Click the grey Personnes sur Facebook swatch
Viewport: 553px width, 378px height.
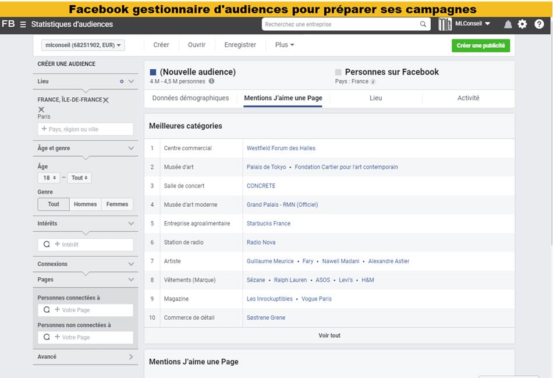[x=338, y=72]
